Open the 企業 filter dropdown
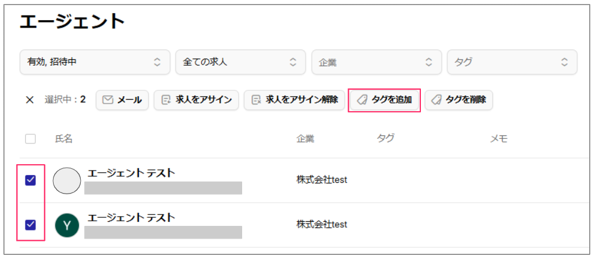The width and height of the screenshot is (595, 257). pos(377,62)
